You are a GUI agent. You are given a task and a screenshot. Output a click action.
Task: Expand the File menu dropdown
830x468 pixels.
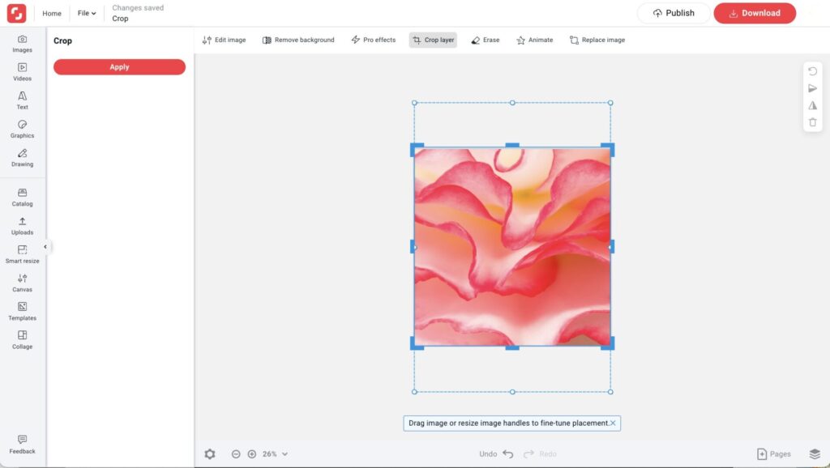coord(87,13)
